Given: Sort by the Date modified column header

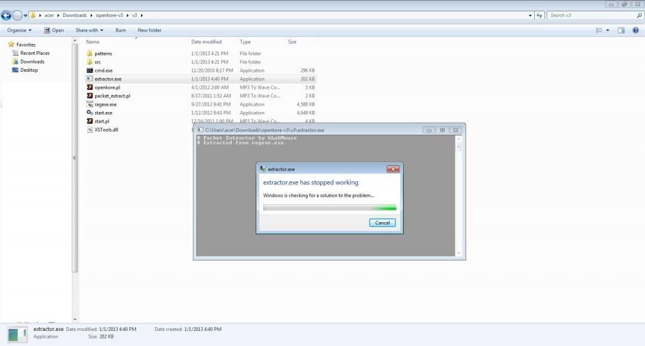Looking at the screenshot, I should [212, 42].
